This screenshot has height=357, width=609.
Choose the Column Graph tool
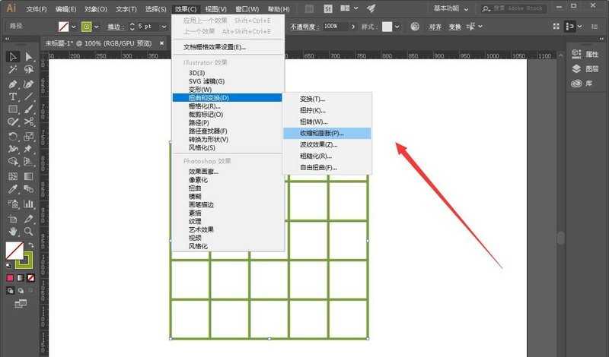tap(28, 204)
